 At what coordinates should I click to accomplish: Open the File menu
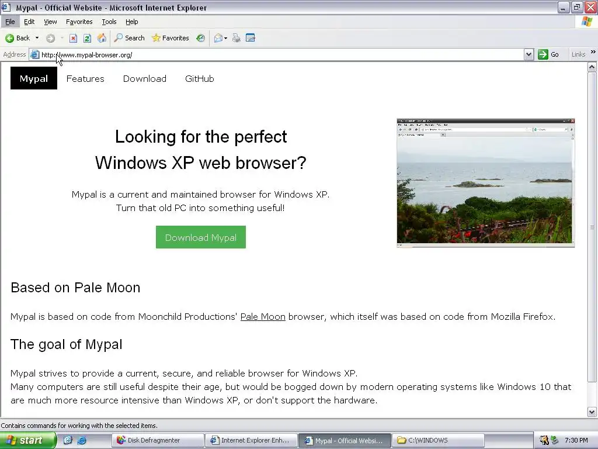[x=10, y=22]
